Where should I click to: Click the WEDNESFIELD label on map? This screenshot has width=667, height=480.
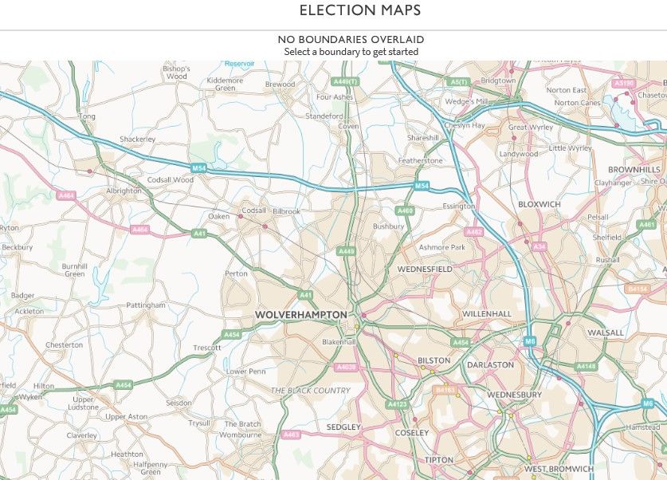coord(425,269)
